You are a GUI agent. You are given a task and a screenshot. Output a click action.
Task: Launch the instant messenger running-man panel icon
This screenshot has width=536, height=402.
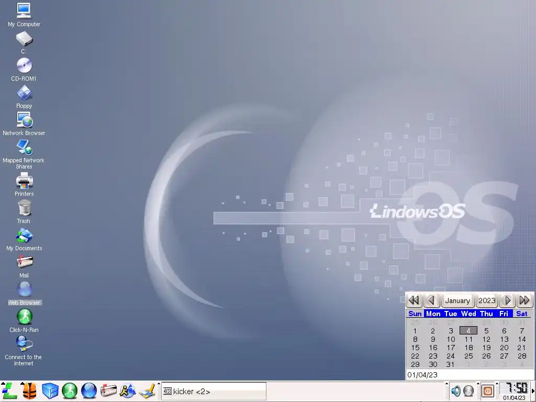point(128,391)
